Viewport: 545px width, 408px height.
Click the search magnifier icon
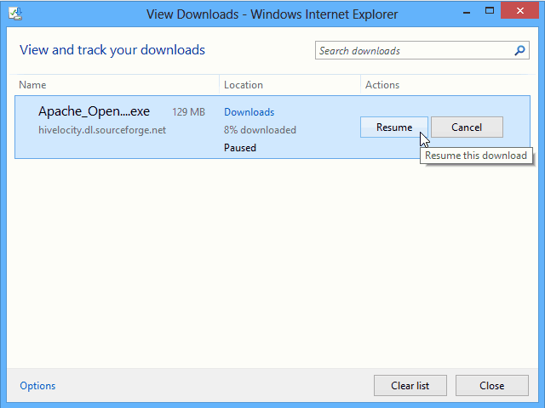(519, 51)
